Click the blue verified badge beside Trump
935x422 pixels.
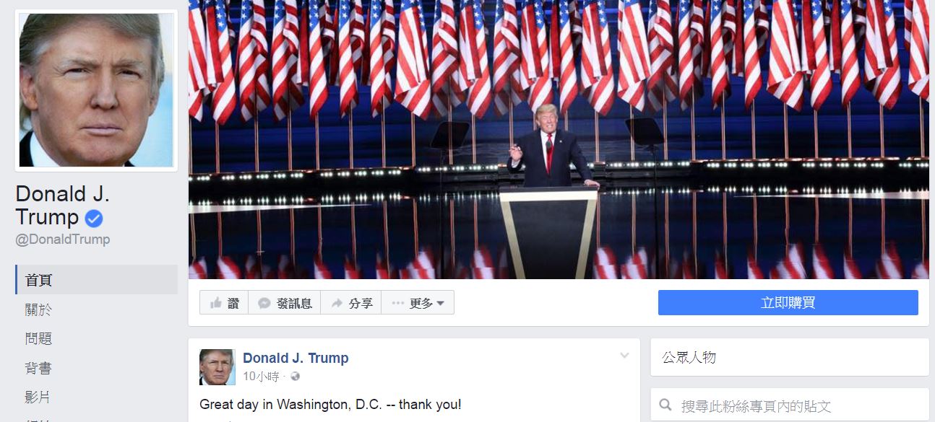click(x=94, y=218)
